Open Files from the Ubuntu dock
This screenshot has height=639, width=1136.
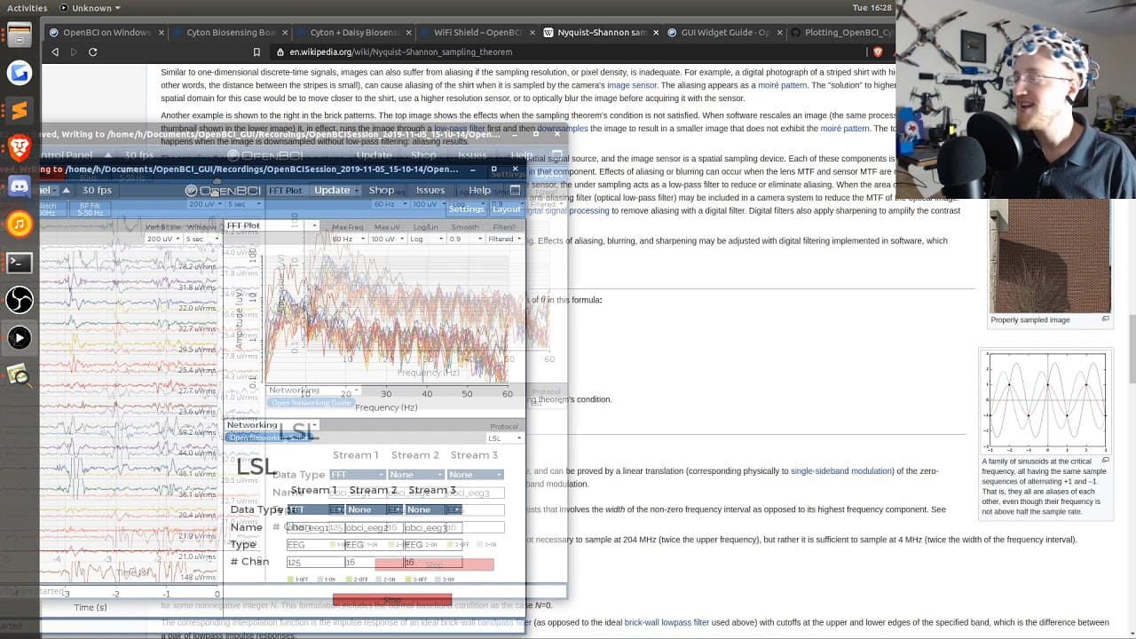point(20,35)
